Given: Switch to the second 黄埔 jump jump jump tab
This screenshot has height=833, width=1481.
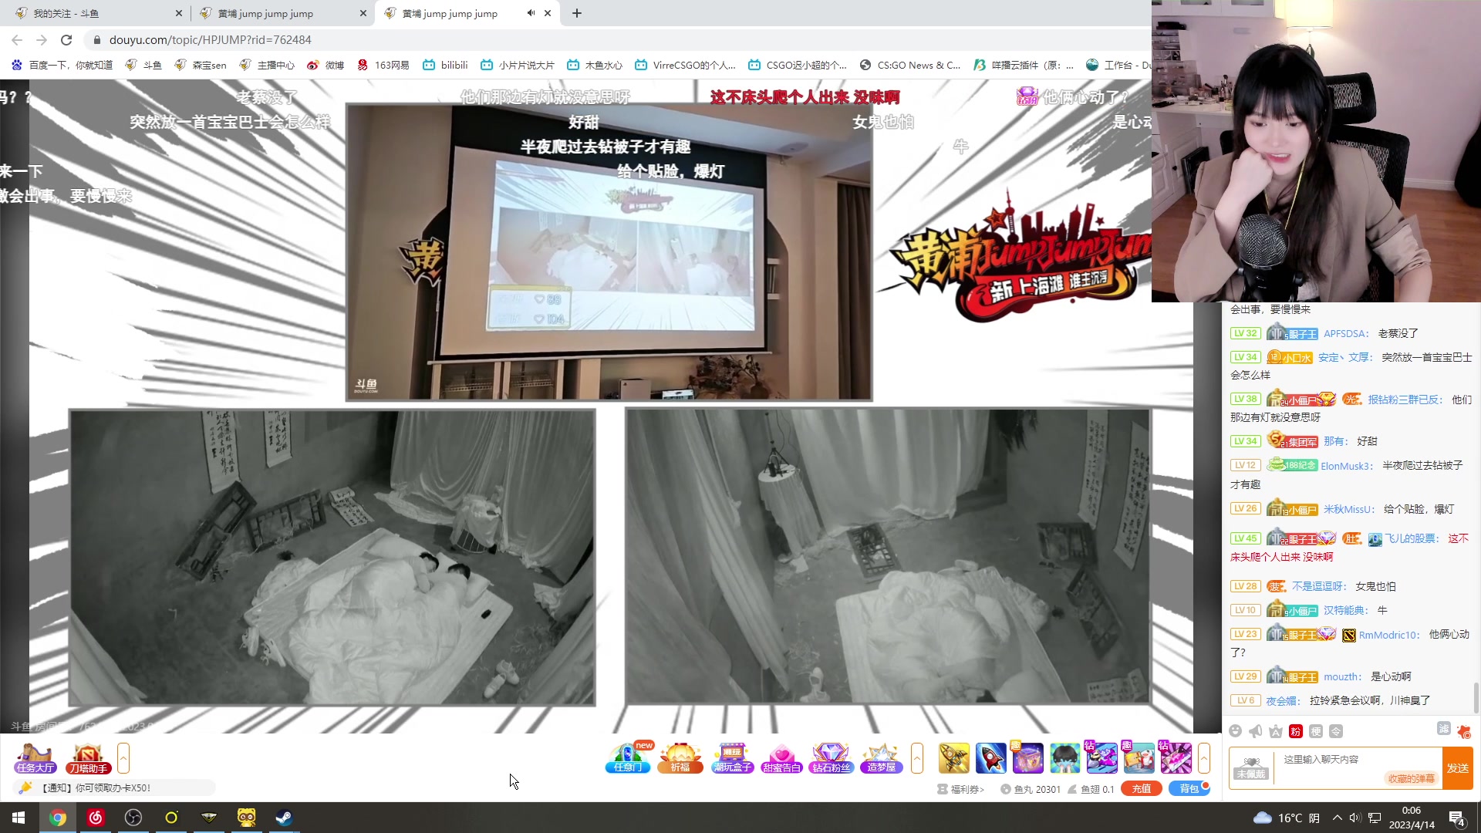Looking at the screenshot, I should coord(283,13).
